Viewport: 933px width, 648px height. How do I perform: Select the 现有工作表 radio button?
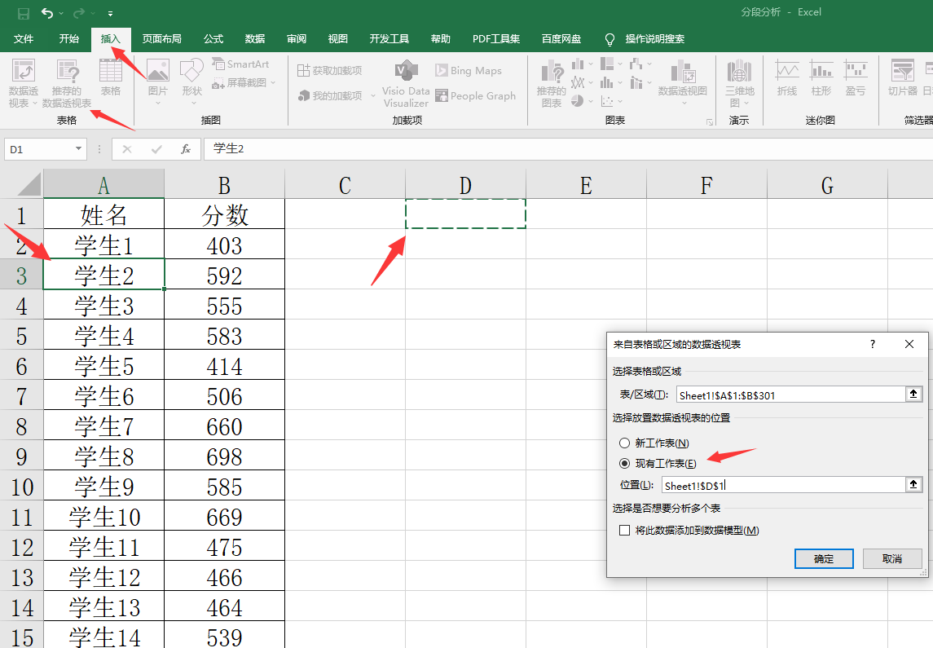point(624,463)
